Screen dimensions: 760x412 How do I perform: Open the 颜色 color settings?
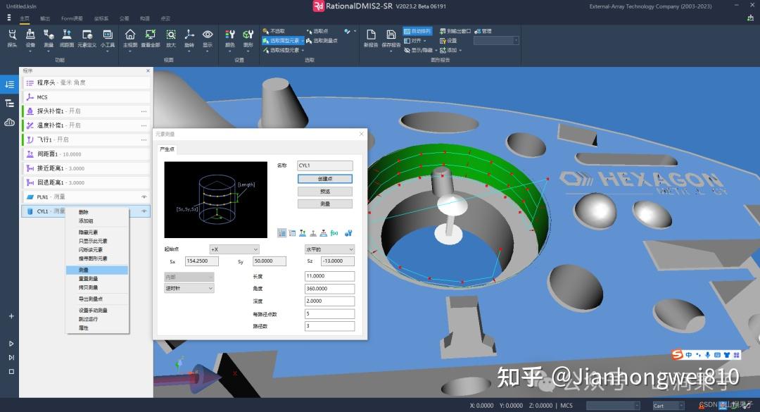coord(229,38)
